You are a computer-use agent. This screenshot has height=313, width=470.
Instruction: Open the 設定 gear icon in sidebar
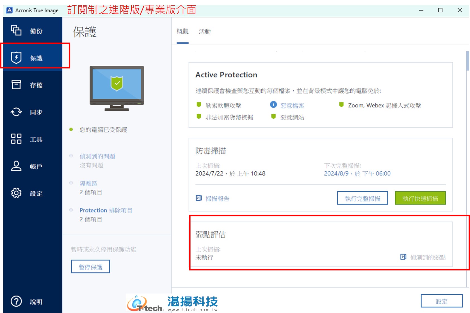pos(16,193)
